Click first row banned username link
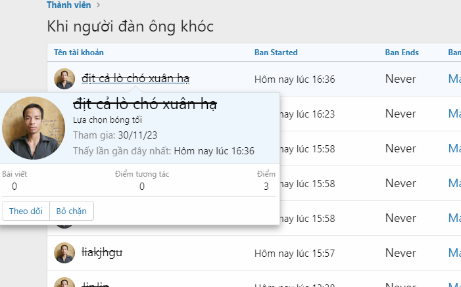 point(135,79)
